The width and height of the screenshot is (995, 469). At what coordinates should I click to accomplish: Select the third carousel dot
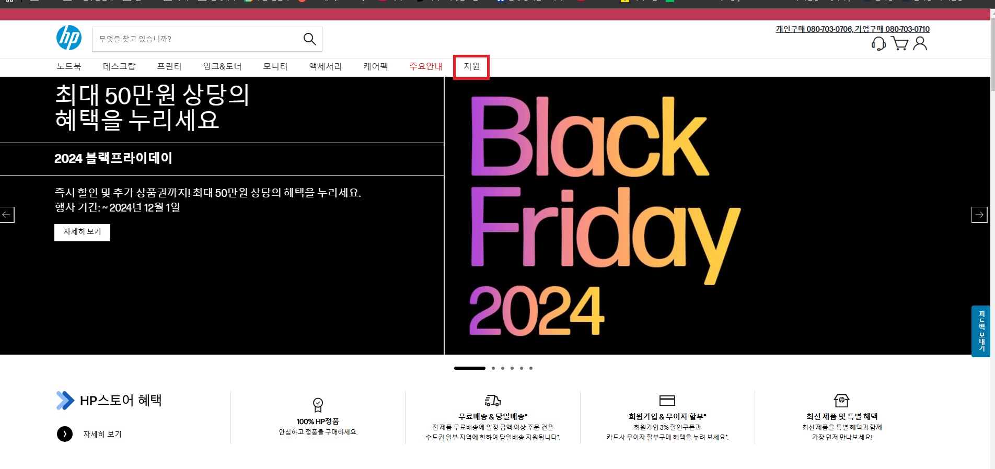coord(503,368)
